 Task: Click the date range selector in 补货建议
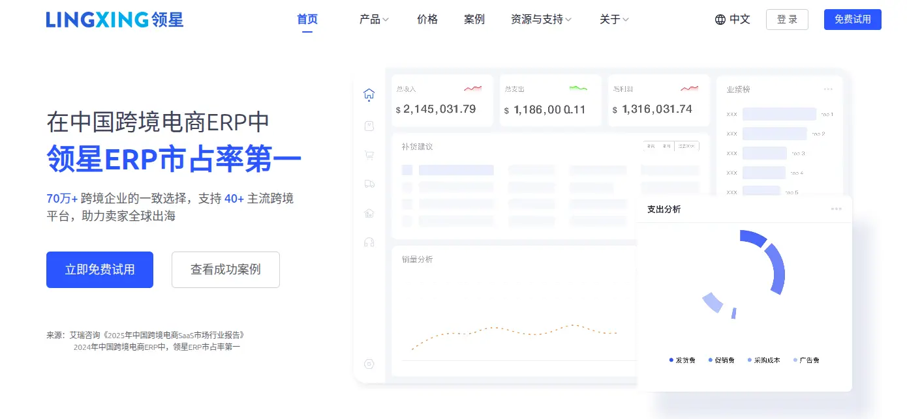pyautogui.click(x=671, y=147)
